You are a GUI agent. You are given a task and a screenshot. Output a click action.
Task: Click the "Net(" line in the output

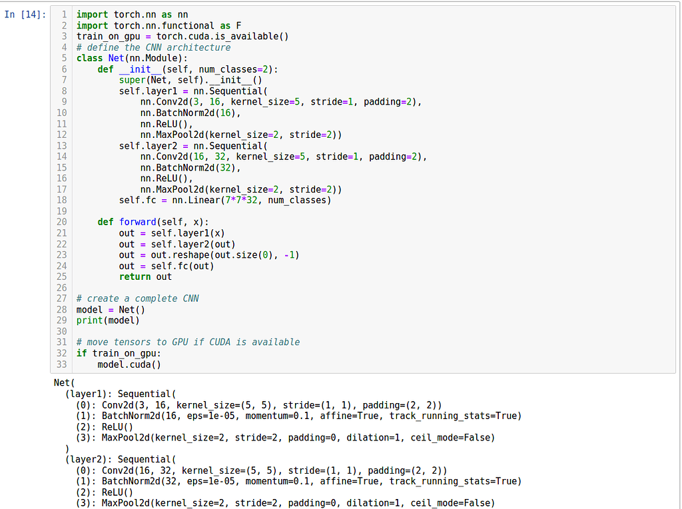pyautogui.click(x=65, y=383)
